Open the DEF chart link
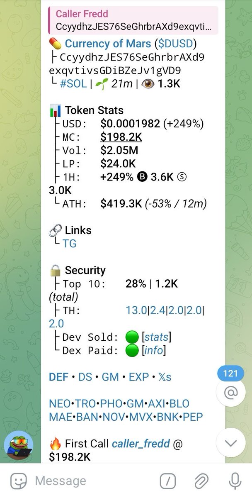The width and height of the screenshot is (252, 498). click(58, 377)
